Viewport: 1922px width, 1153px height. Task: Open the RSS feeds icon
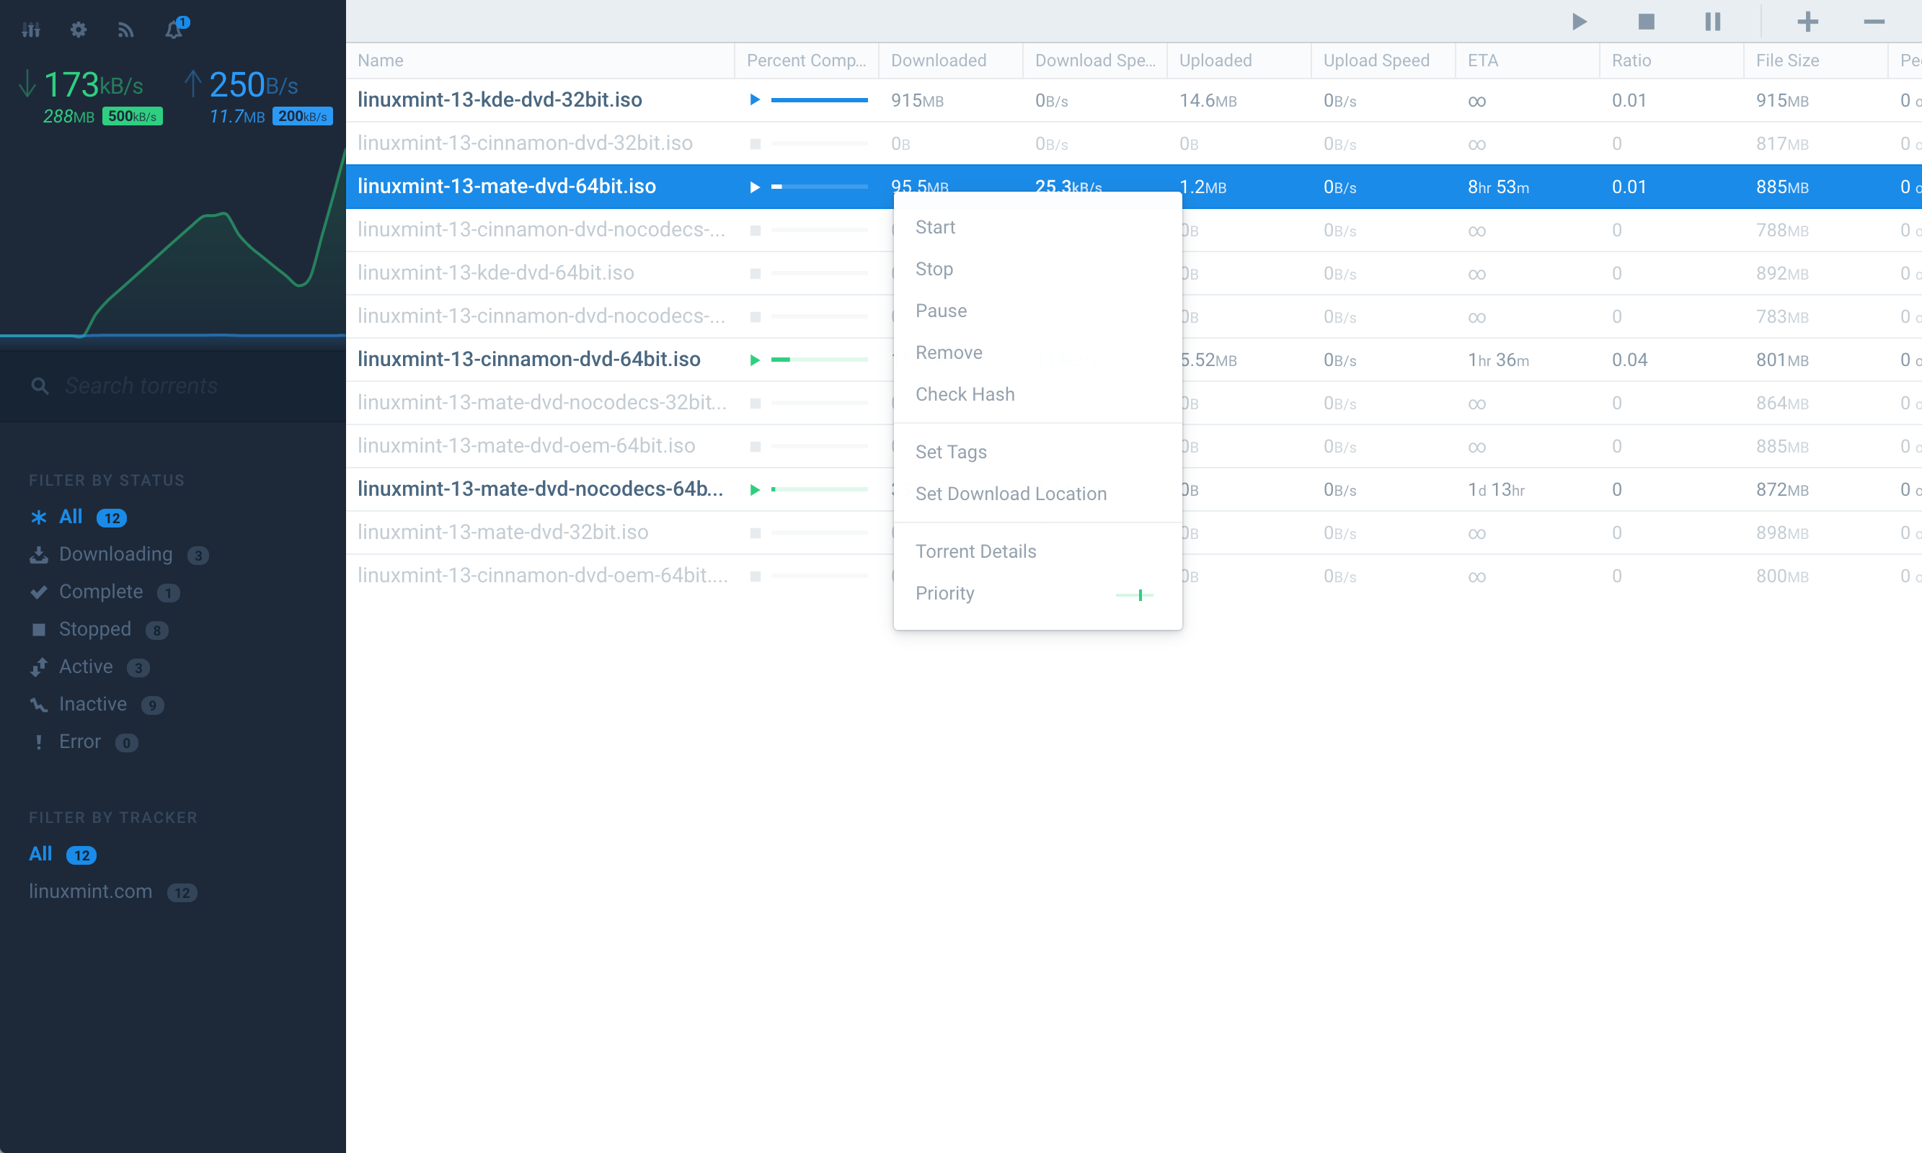click(125, 30)
